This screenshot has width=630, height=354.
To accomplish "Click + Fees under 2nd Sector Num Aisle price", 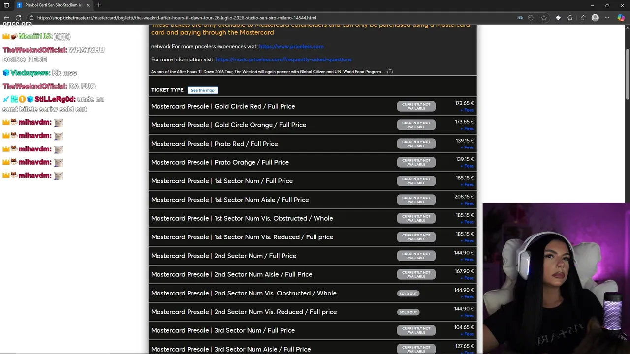I will [467, 278].
